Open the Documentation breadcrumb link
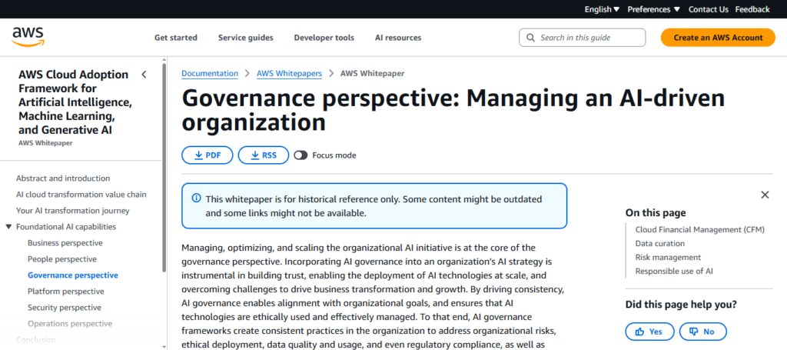Screen dimensions: 787x350 [x=210, y=73]
